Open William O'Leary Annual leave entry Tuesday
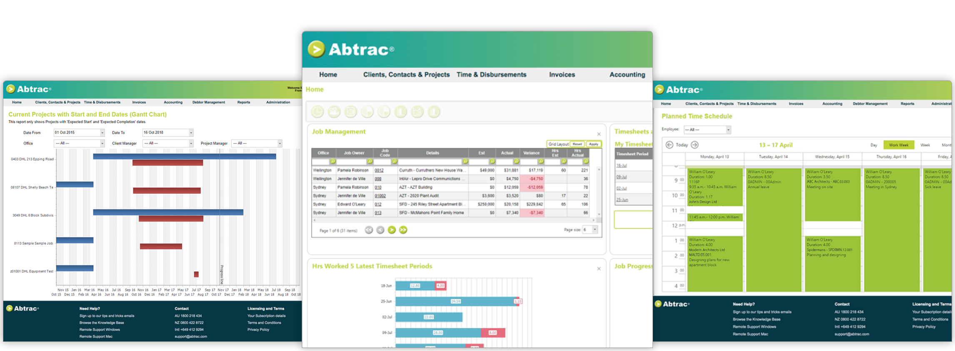This screenshot has height=351, width=955. click(773, 229)
